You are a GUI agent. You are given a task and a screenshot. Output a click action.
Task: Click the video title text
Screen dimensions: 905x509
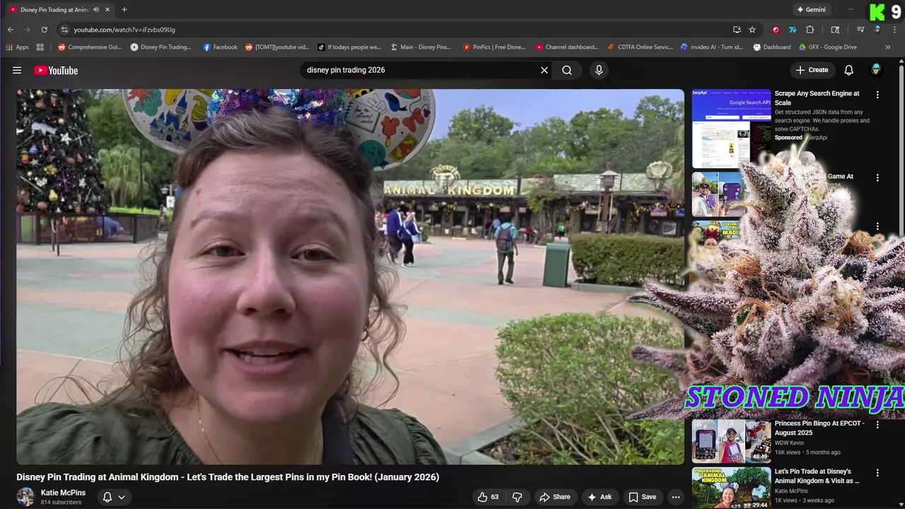tap(228, 477)
